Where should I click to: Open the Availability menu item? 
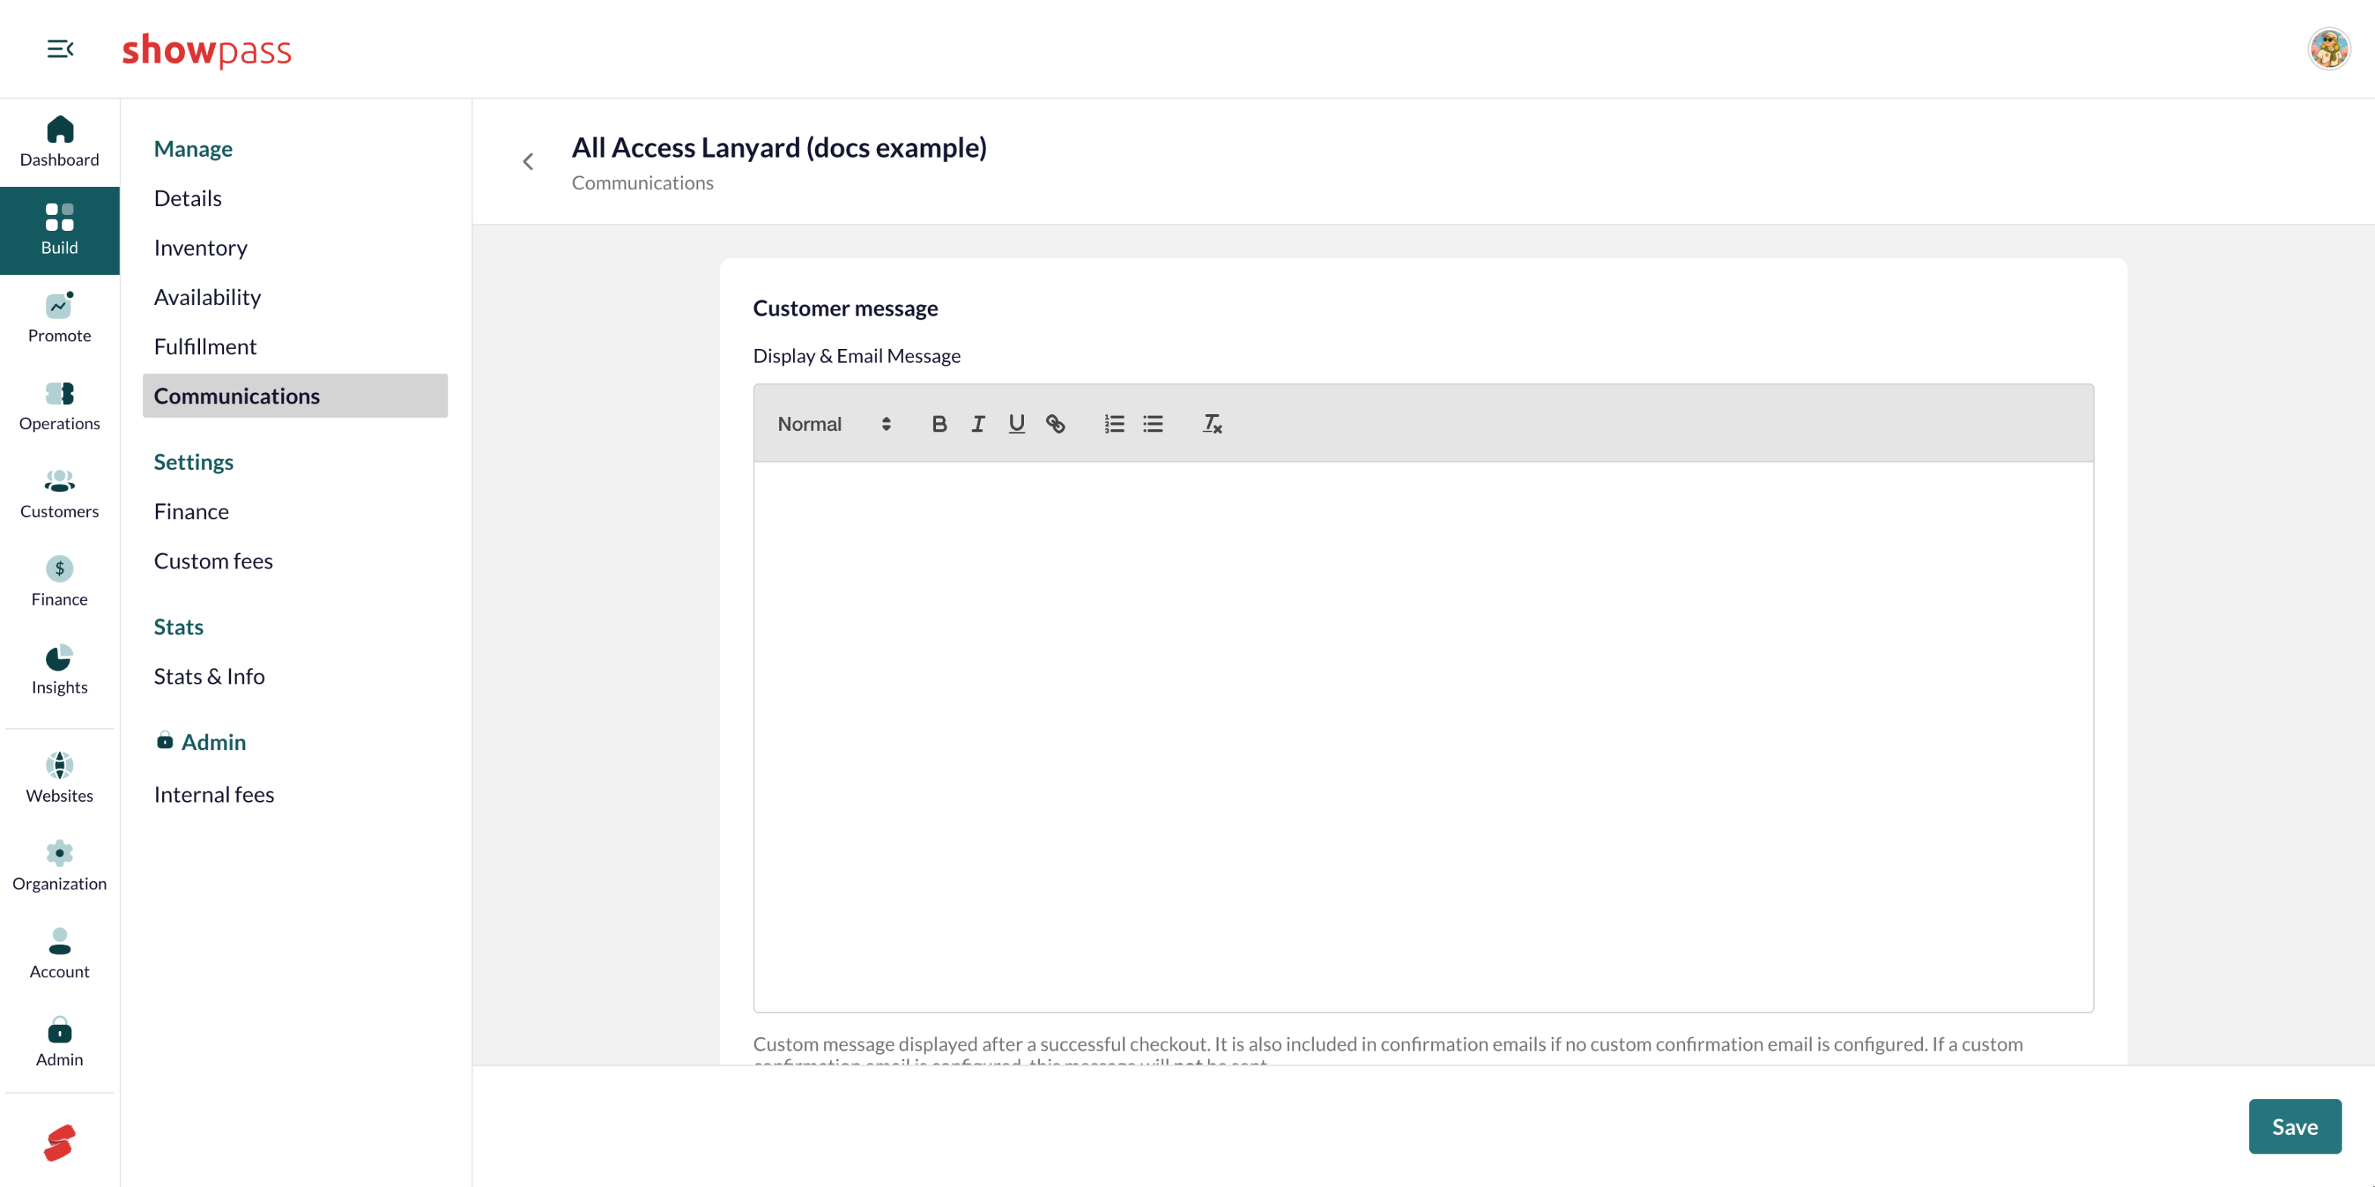[295, 297]
